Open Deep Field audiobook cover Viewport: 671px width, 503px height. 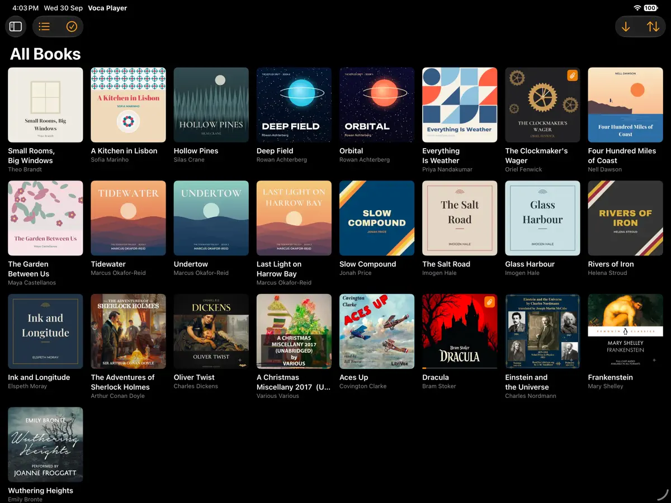(x=294, y=105)
